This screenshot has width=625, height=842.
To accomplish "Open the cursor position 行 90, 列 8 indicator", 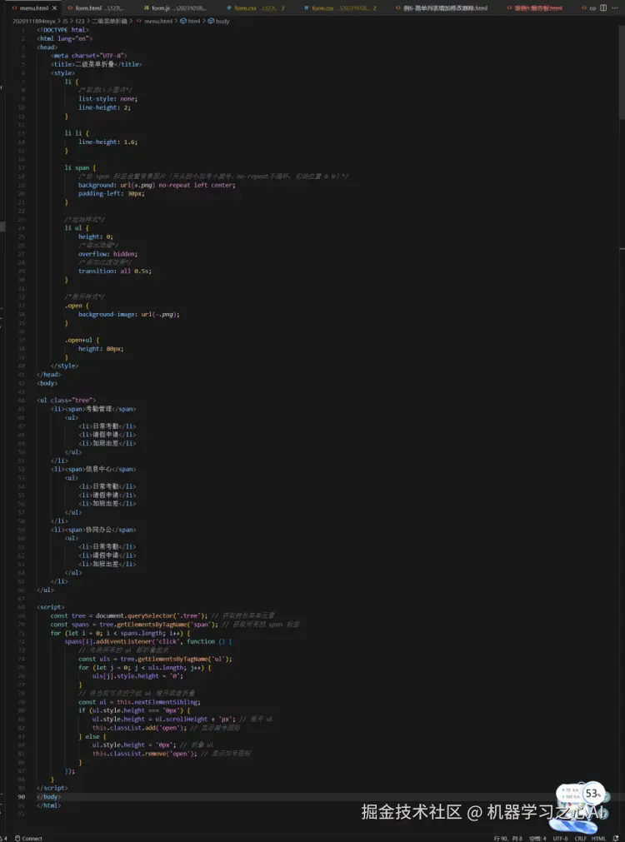I will (x=507, y=838).
